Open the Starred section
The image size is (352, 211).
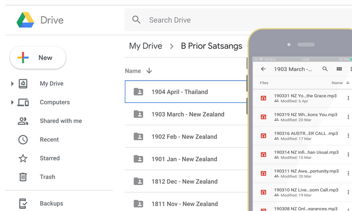[50, 158]
